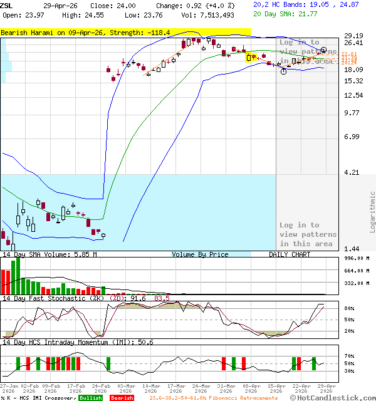
Task: Click the last candlestick at chart's lower left gap
Action: click(103, 236)
